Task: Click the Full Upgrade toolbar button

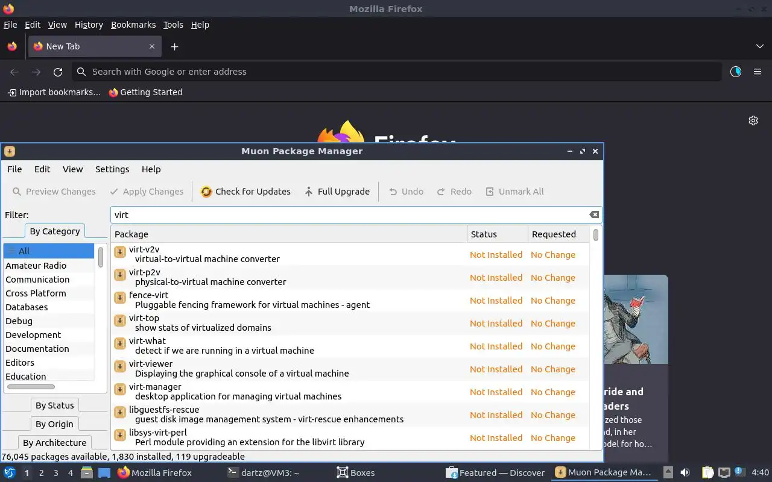Action: coord(337,192)
